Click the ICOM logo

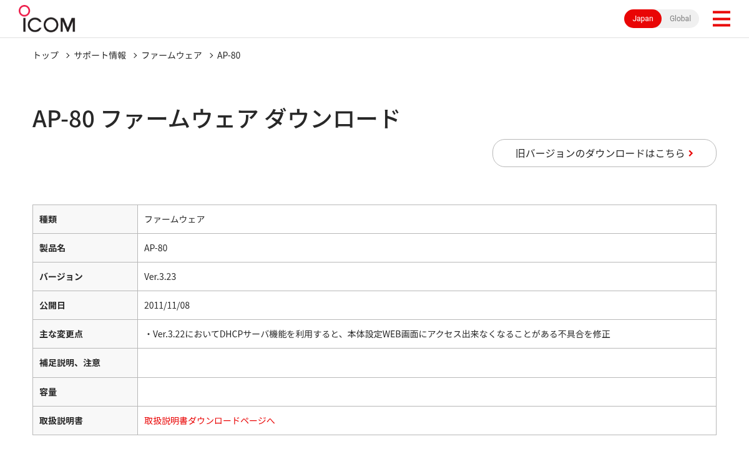(x=47, y=19)
